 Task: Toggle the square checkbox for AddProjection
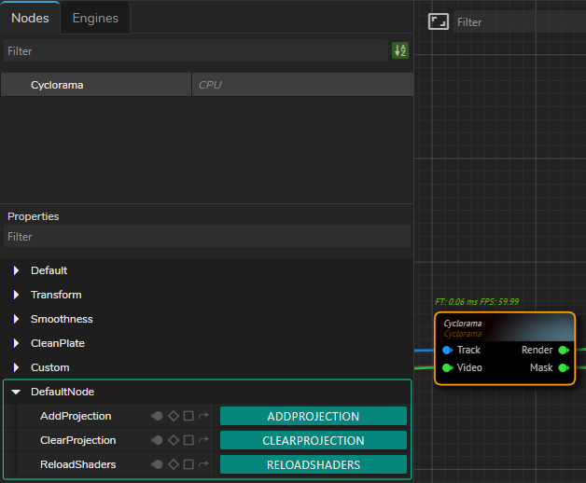click(x=188, y=416)
